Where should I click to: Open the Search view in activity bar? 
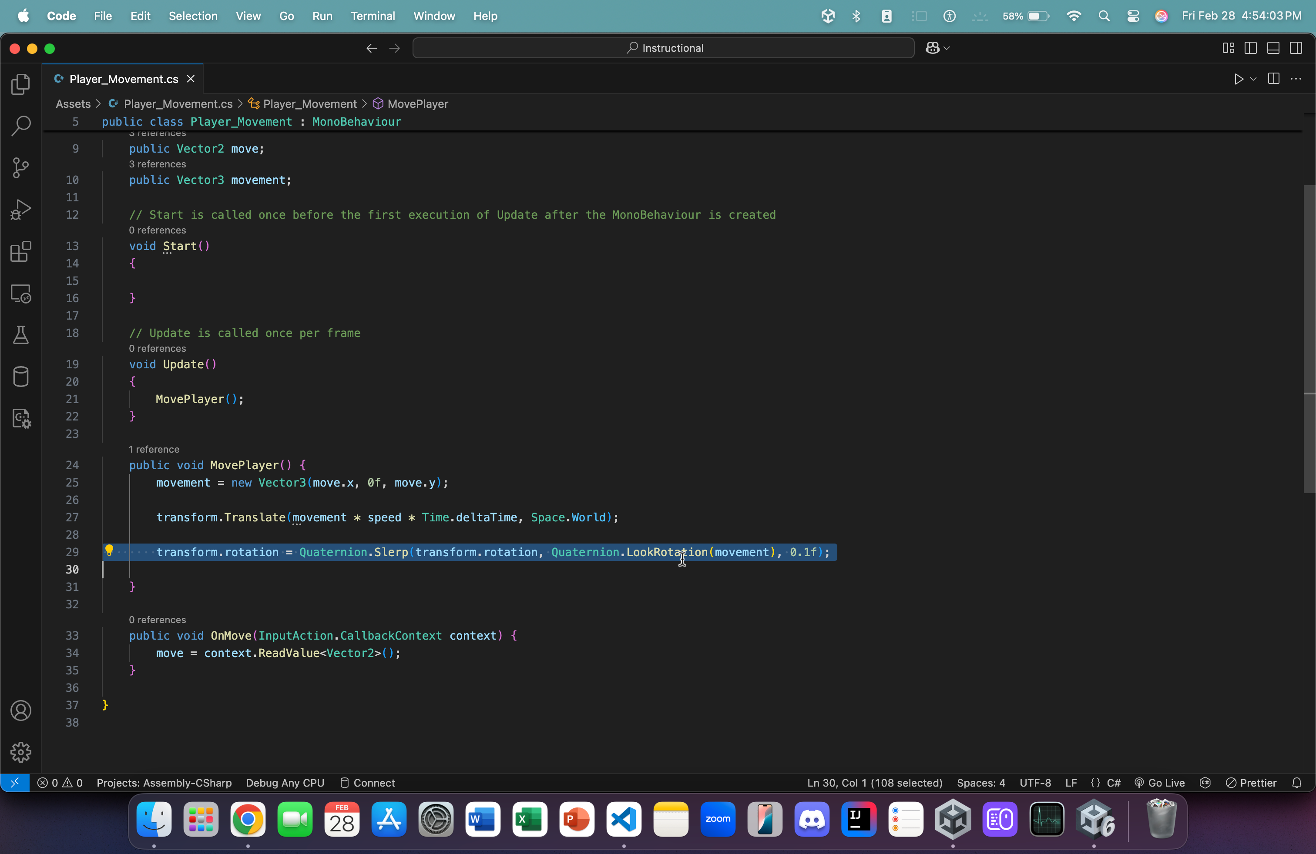(x=20, y=126)
